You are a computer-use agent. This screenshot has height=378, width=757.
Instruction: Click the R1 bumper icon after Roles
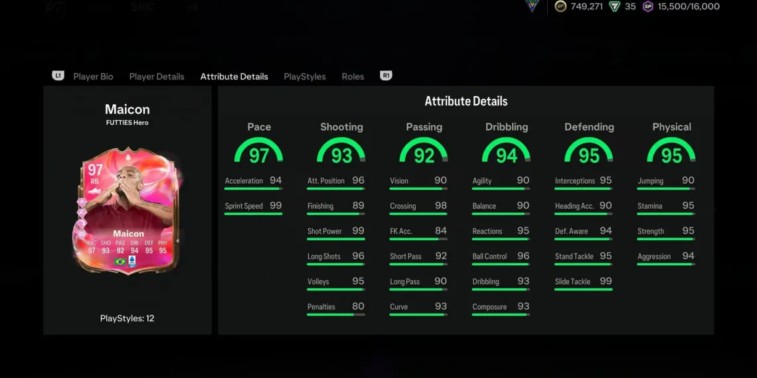(386, 76)
